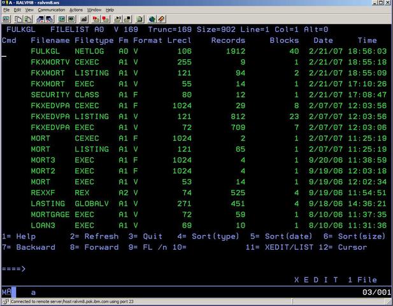Open the Window menu

point(94,10)
